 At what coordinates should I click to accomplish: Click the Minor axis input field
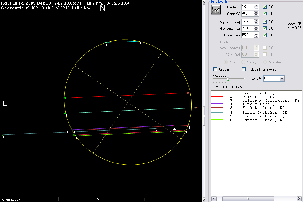tap(247, 29)
